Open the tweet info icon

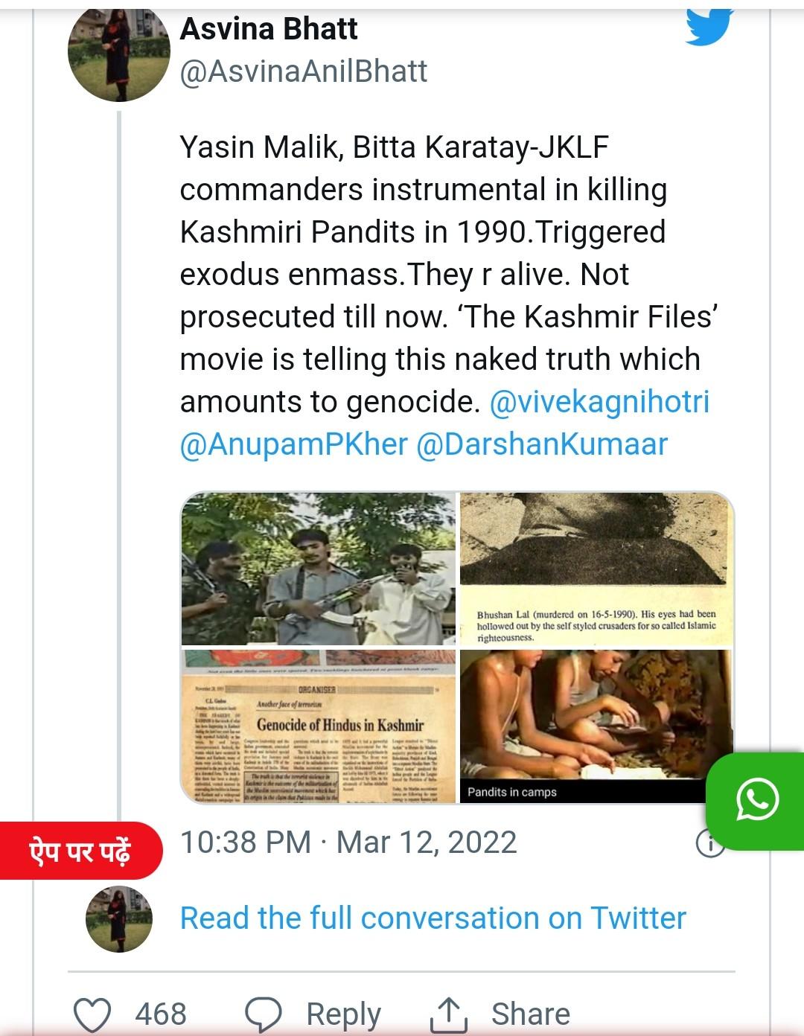[x=709, y=843]
